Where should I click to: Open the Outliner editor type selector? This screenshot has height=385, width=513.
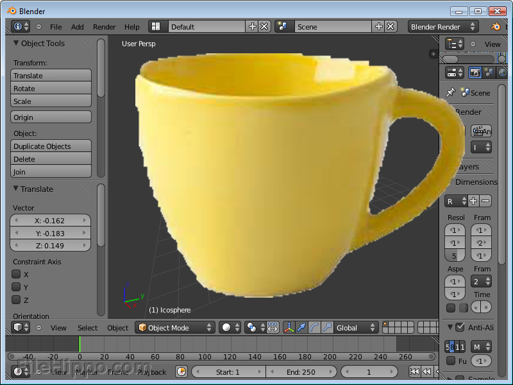click(455, 44)
